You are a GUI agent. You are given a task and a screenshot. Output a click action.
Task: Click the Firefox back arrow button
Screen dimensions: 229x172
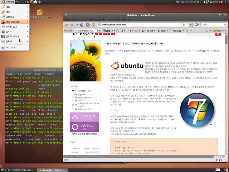point(66,25)
